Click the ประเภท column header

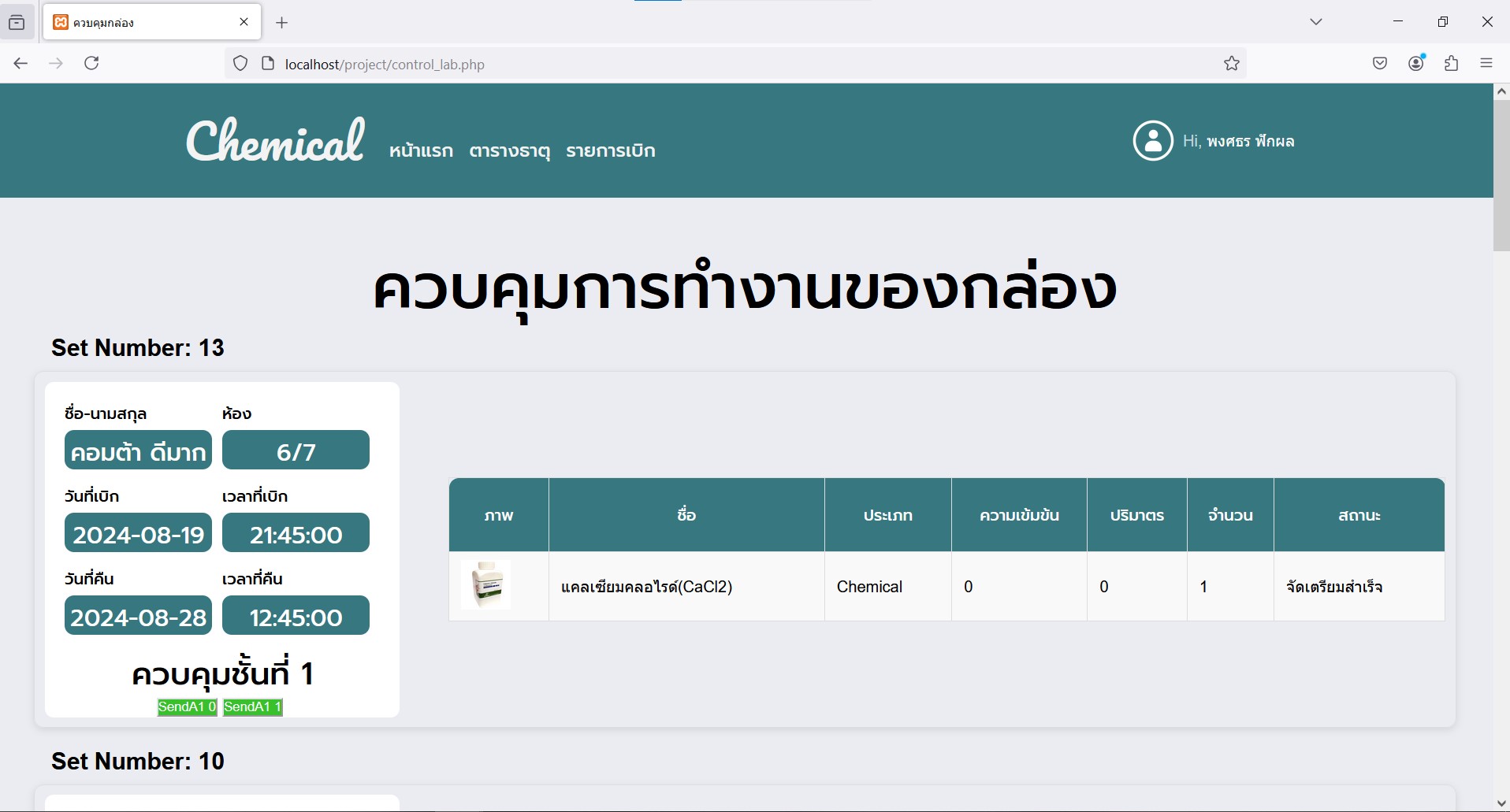tap(888, 515)
